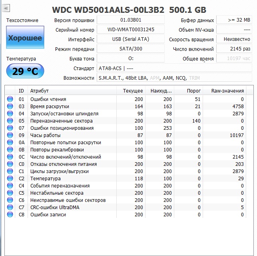Click the status orb for CRC-ошибки UltraDMA
257x256 pixels.
point(10,208)
